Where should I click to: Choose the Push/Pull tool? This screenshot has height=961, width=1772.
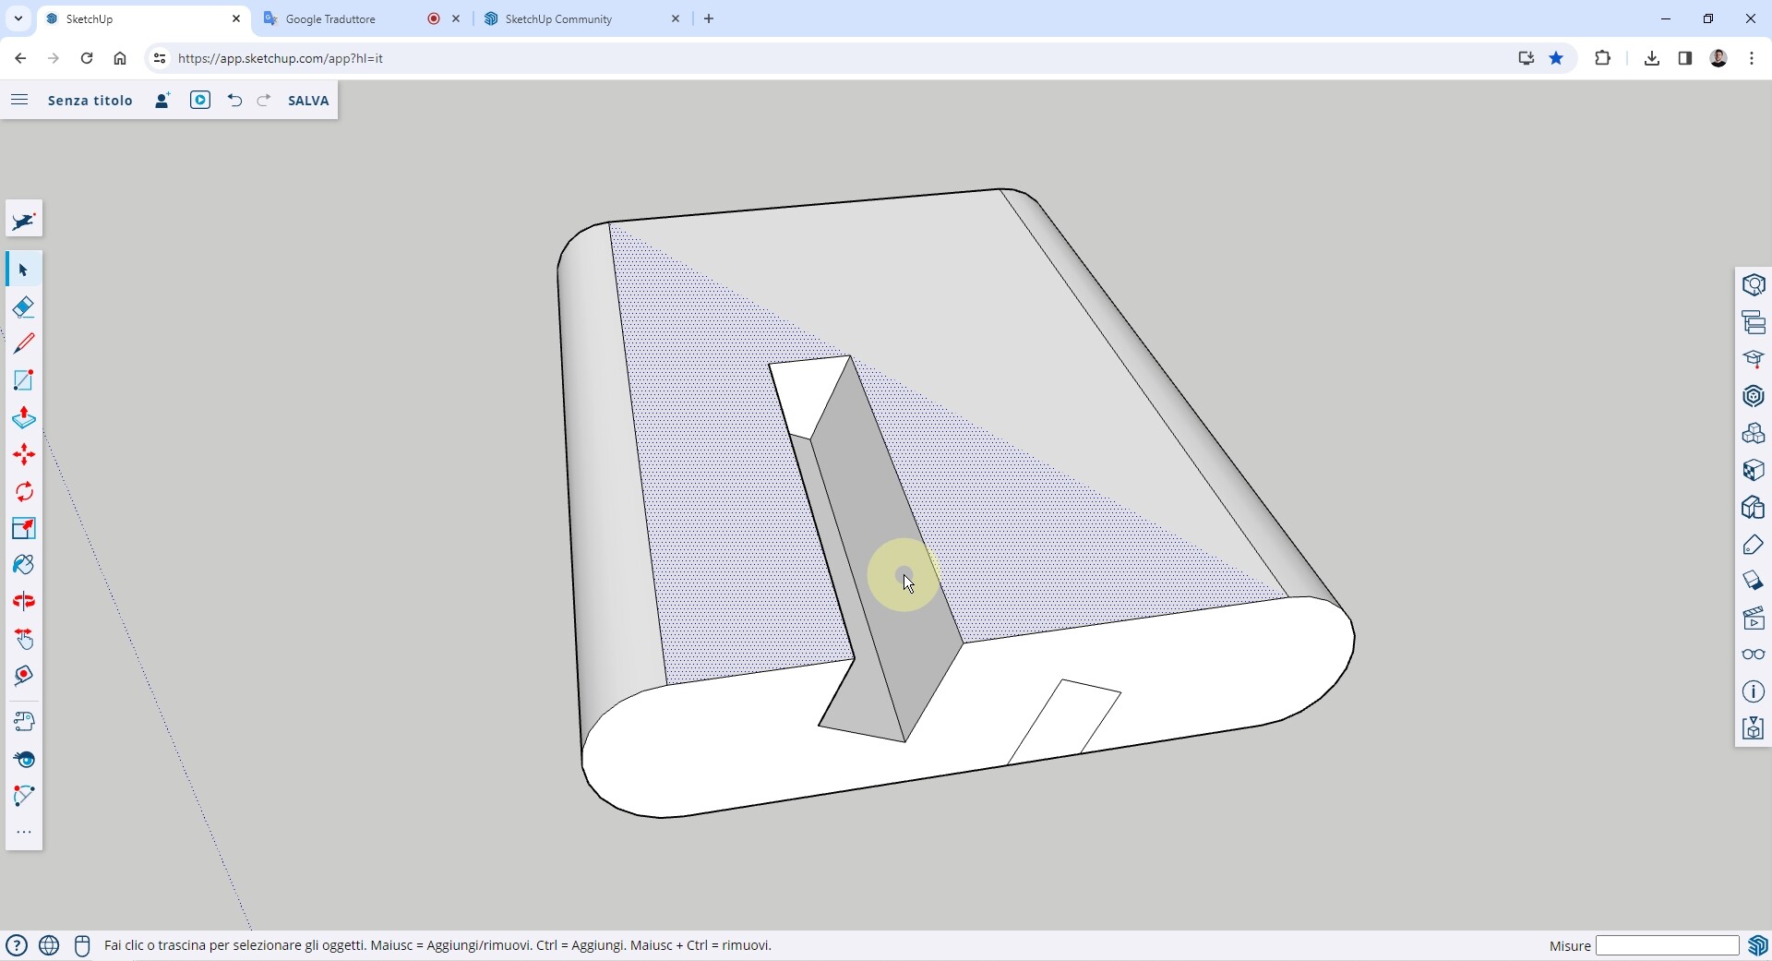pos(24,417)
